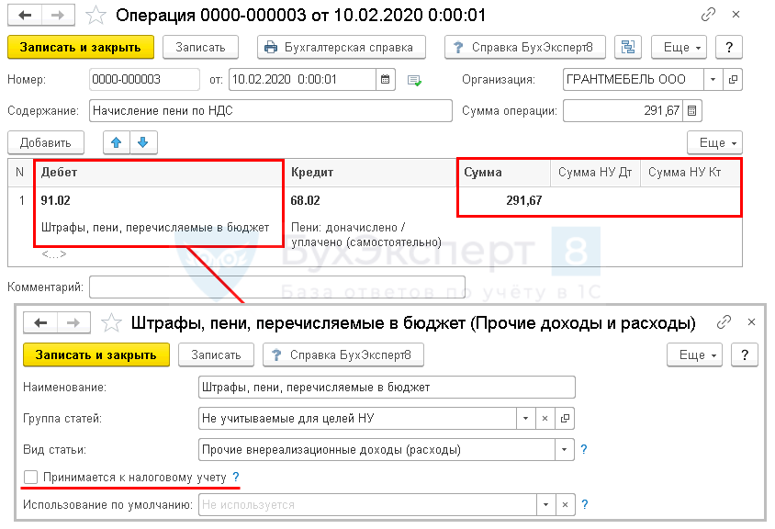
Task: Click the calendar icon next to date field
Action: click(385, 80)
